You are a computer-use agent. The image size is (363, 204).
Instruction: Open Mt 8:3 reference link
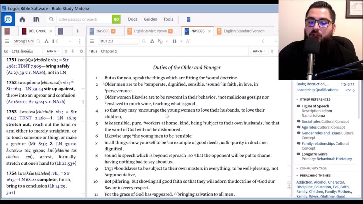pos(37,144)
